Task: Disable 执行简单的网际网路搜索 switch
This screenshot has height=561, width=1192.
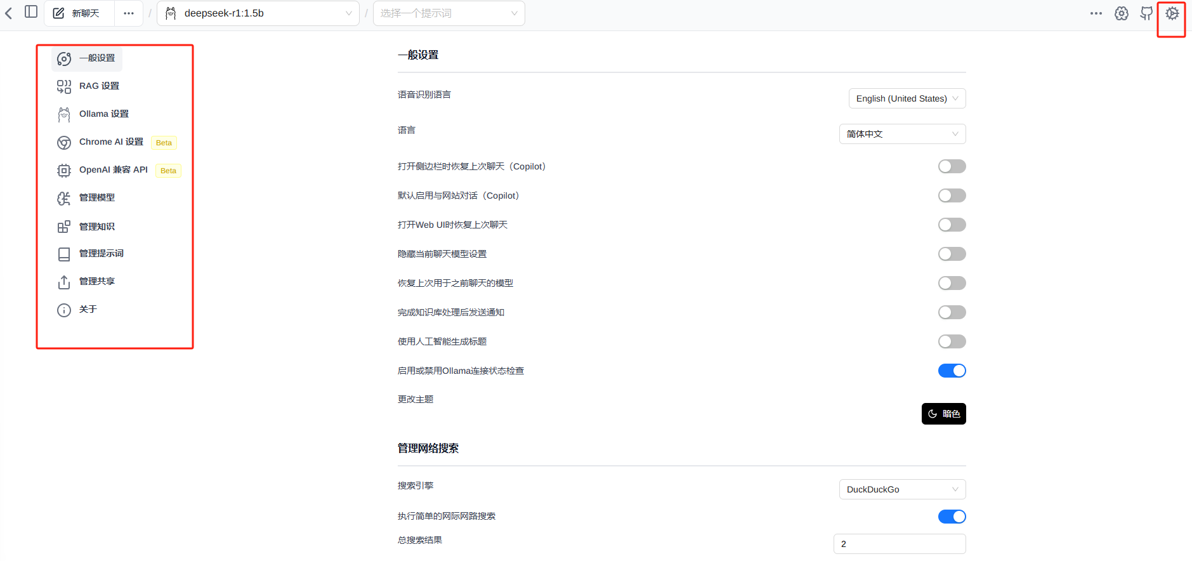Action: click(952, 517)
